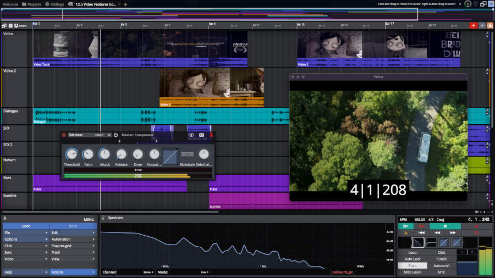Click the Undo button

[26, 226]
